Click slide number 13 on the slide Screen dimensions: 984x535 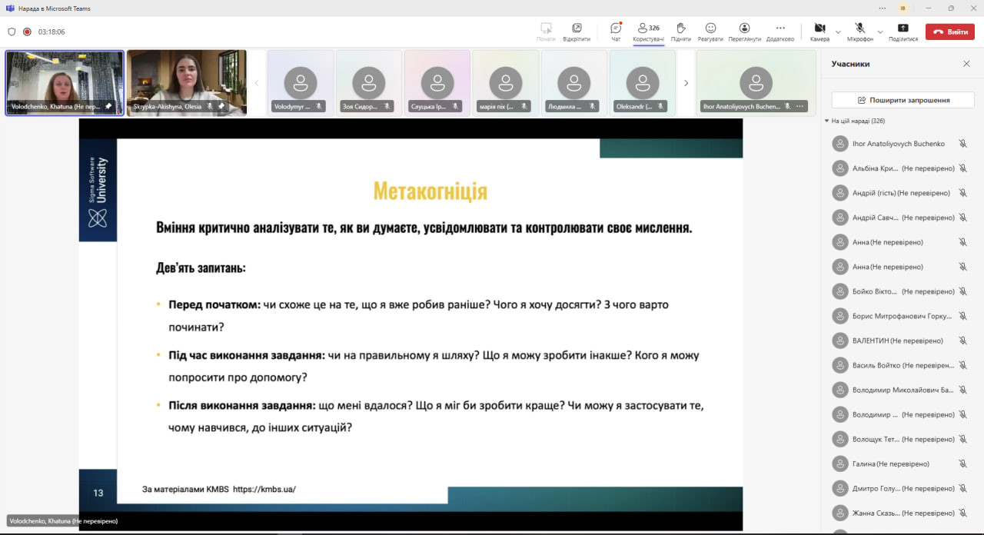(x=98, y=493)
